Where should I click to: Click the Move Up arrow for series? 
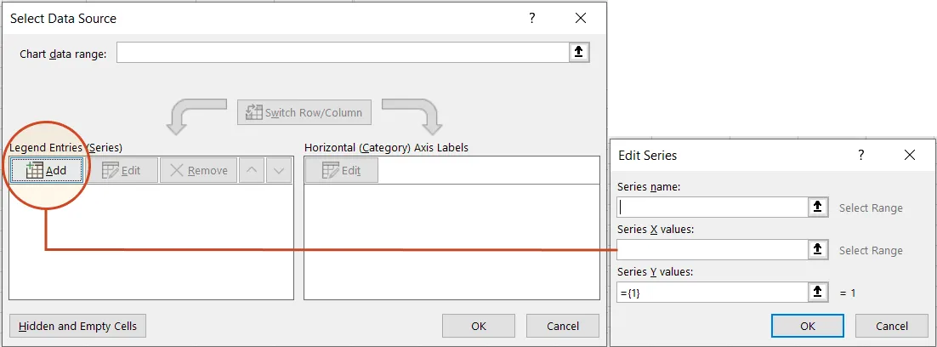click(x=252, y=170)
